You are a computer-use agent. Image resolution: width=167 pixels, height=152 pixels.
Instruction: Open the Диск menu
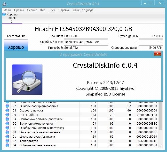pos(52,10)
